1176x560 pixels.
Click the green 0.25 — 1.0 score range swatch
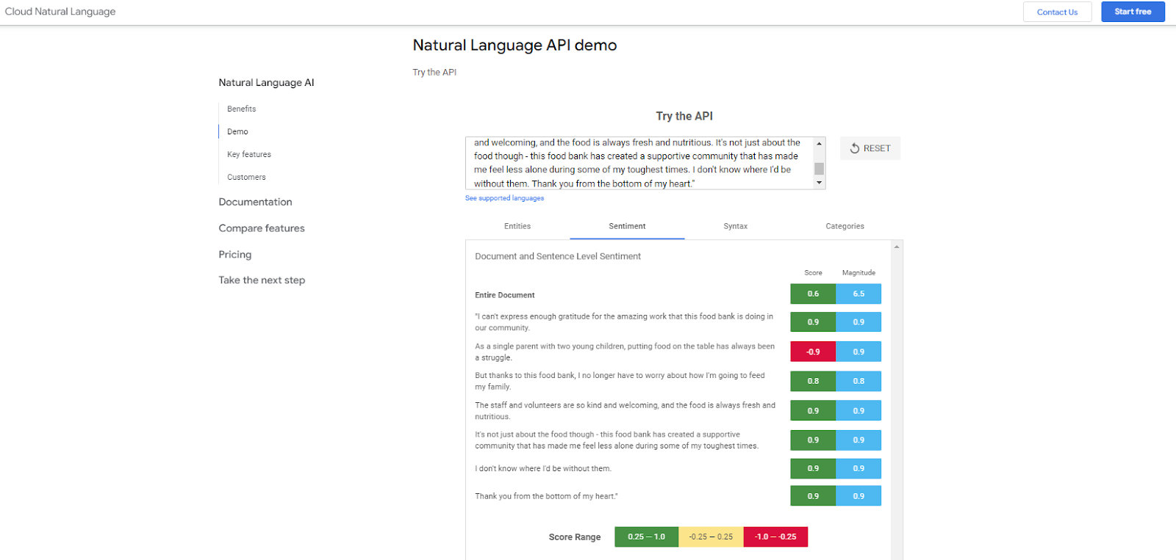coord(646,537)
